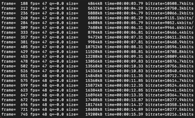Click the 16896kB size value
The image size is (195, 118).
click(x=94, y=95)
